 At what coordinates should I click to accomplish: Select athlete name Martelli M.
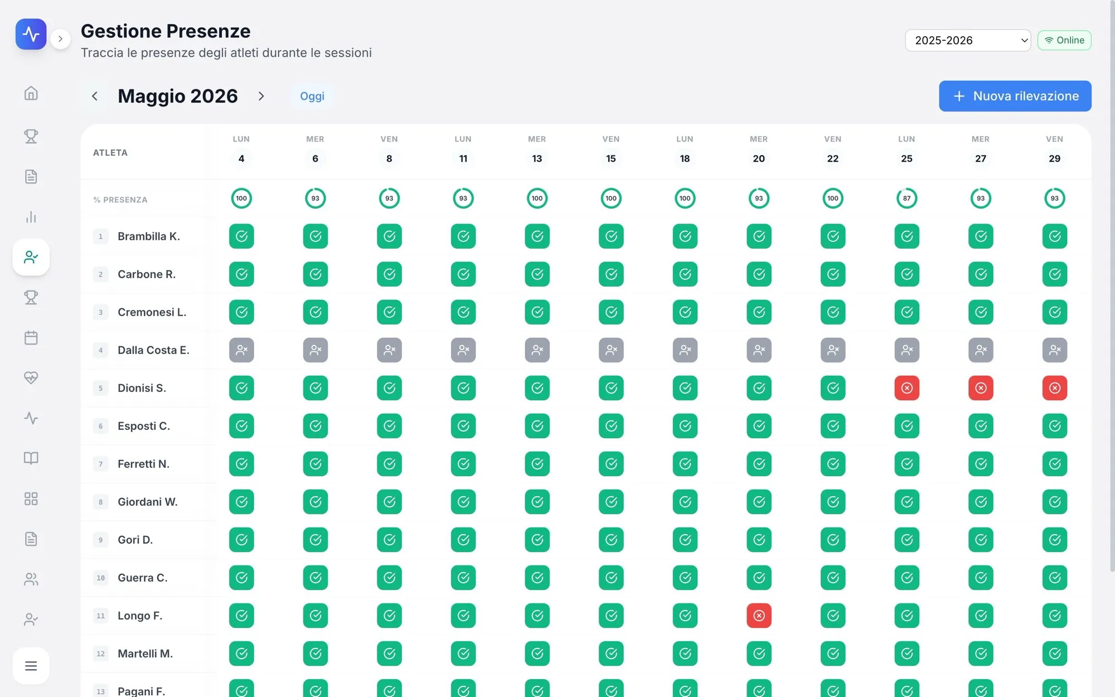coord(145,654)
